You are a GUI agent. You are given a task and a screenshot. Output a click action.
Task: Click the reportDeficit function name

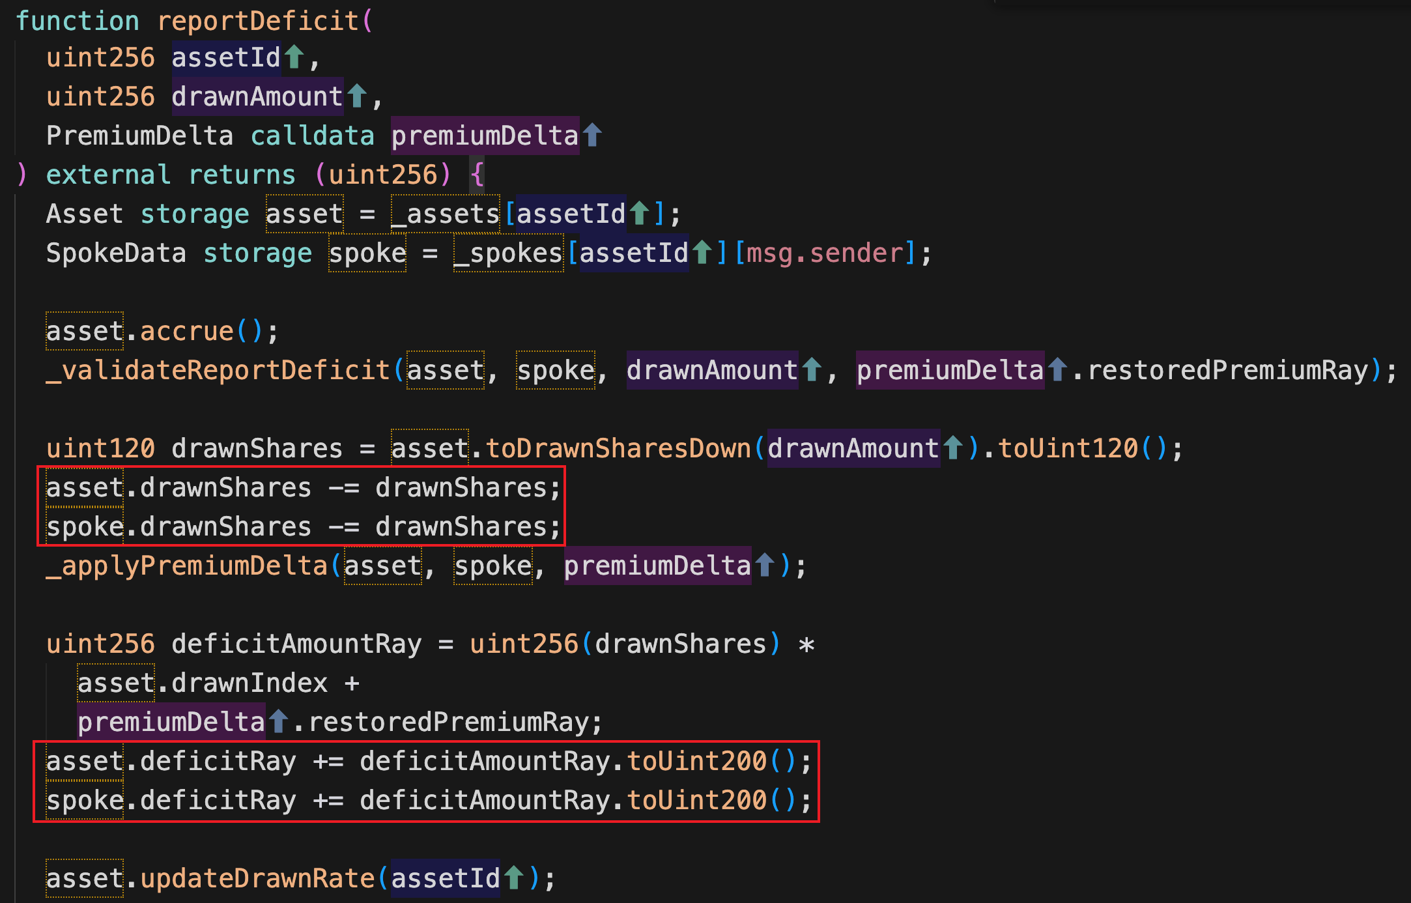click(258, 21)
